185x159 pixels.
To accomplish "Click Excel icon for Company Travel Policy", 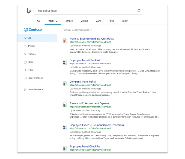I will click(65, 84).
